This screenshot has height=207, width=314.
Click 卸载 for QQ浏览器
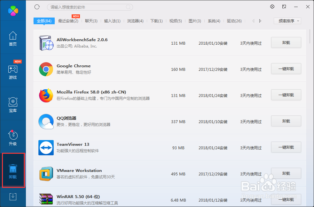pos(286,121)
